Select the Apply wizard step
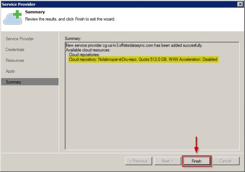 pyautogui.click(x=10, y=71)
